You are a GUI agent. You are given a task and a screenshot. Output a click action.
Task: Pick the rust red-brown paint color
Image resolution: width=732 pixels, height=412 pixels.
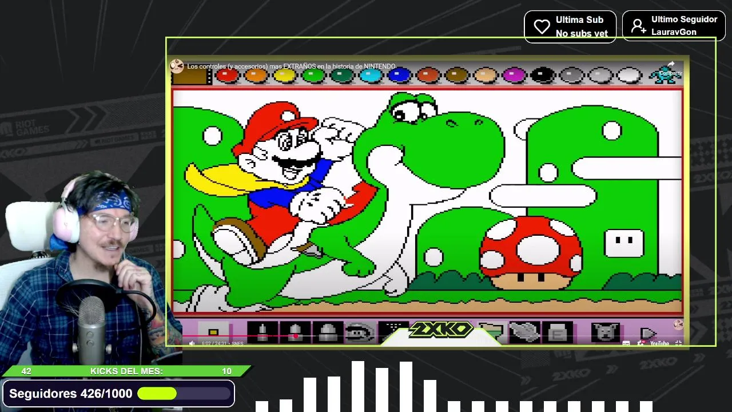point(428,76)
